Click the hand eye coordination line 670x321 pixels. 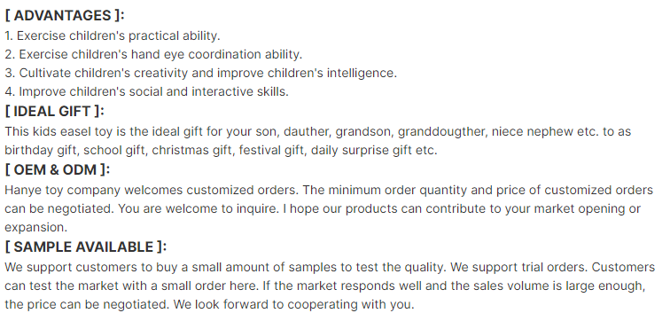153,55
